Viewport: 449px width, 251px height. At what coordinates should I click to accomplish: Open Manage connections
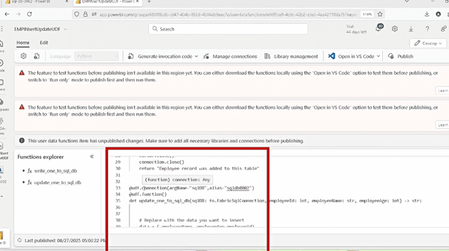coord(230,57)
